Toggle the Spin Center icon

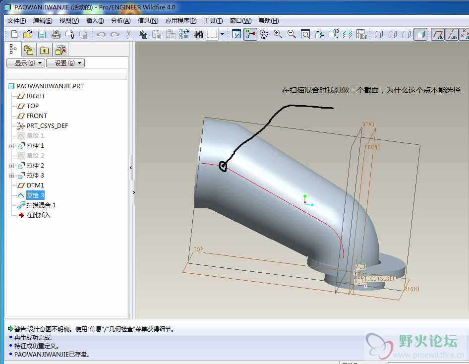pos(250,34)
